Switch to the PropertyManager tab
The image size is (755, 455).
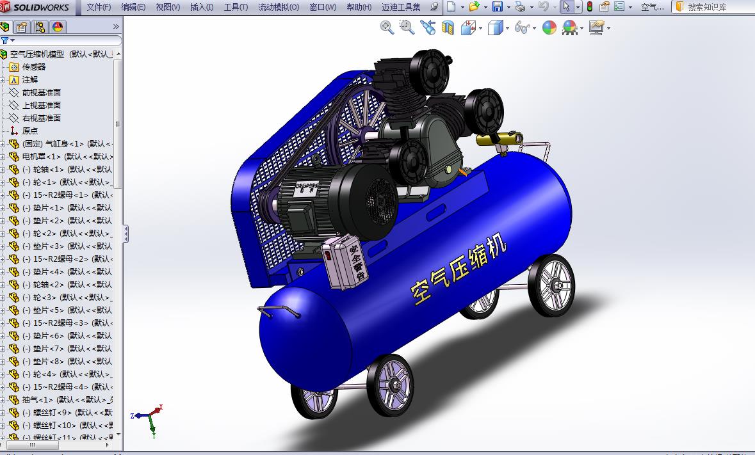(x=22, y=27)
